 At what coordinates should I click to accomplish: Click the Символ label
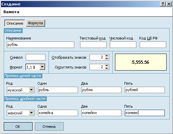tap(16, 57)
